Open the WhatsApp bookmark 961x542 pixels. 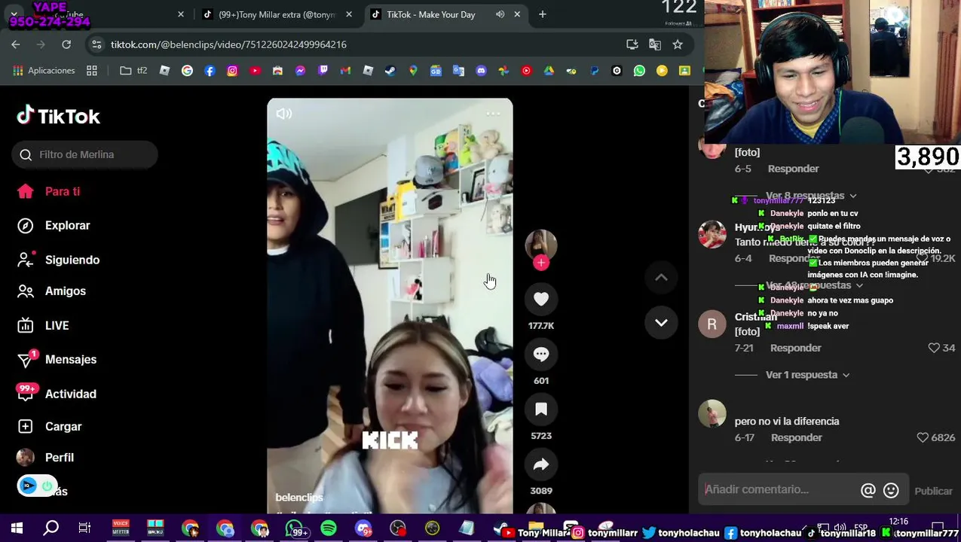click(639, 70)
